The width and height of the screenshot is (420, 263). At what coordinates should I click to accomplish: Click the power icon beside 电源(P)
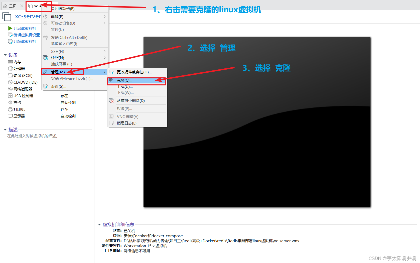click(45, 17)
